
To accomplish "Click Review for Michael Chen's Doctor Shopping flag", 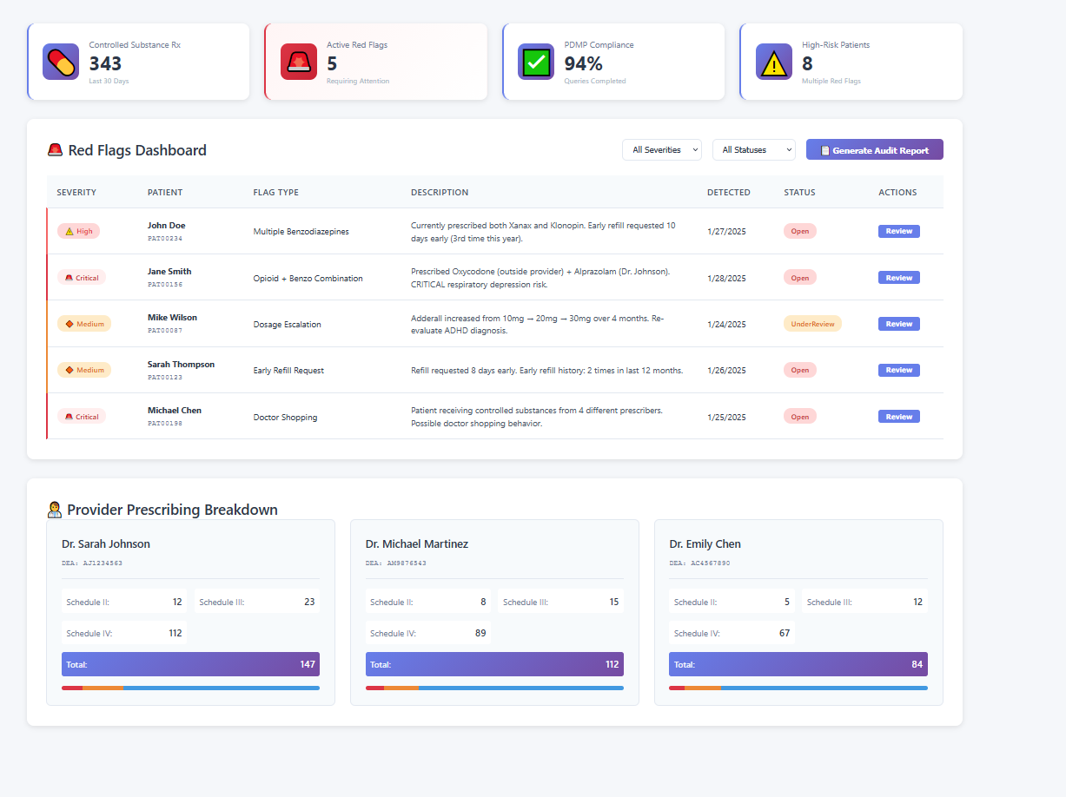I will coord(898,416).
